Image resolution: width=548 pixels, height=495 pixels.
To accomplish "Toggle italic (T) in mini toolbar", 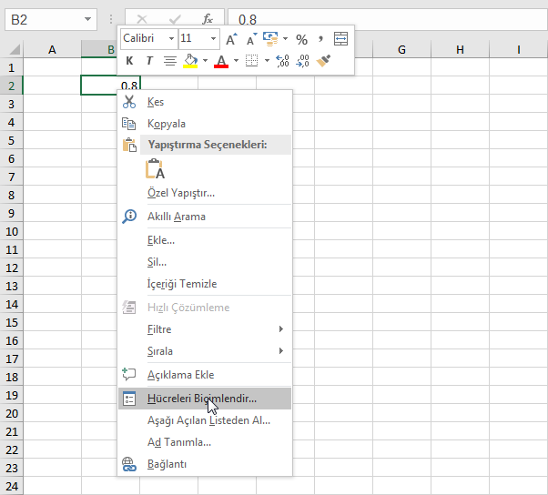I will pyautogui.click(x=149, y=61).
